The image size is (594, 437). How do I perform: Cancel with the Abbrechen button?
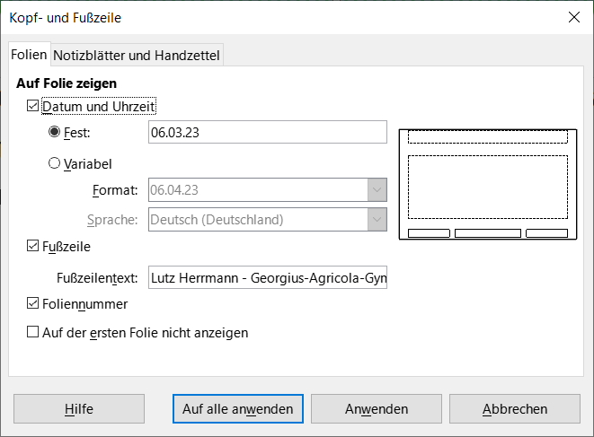tap(514, 408)
